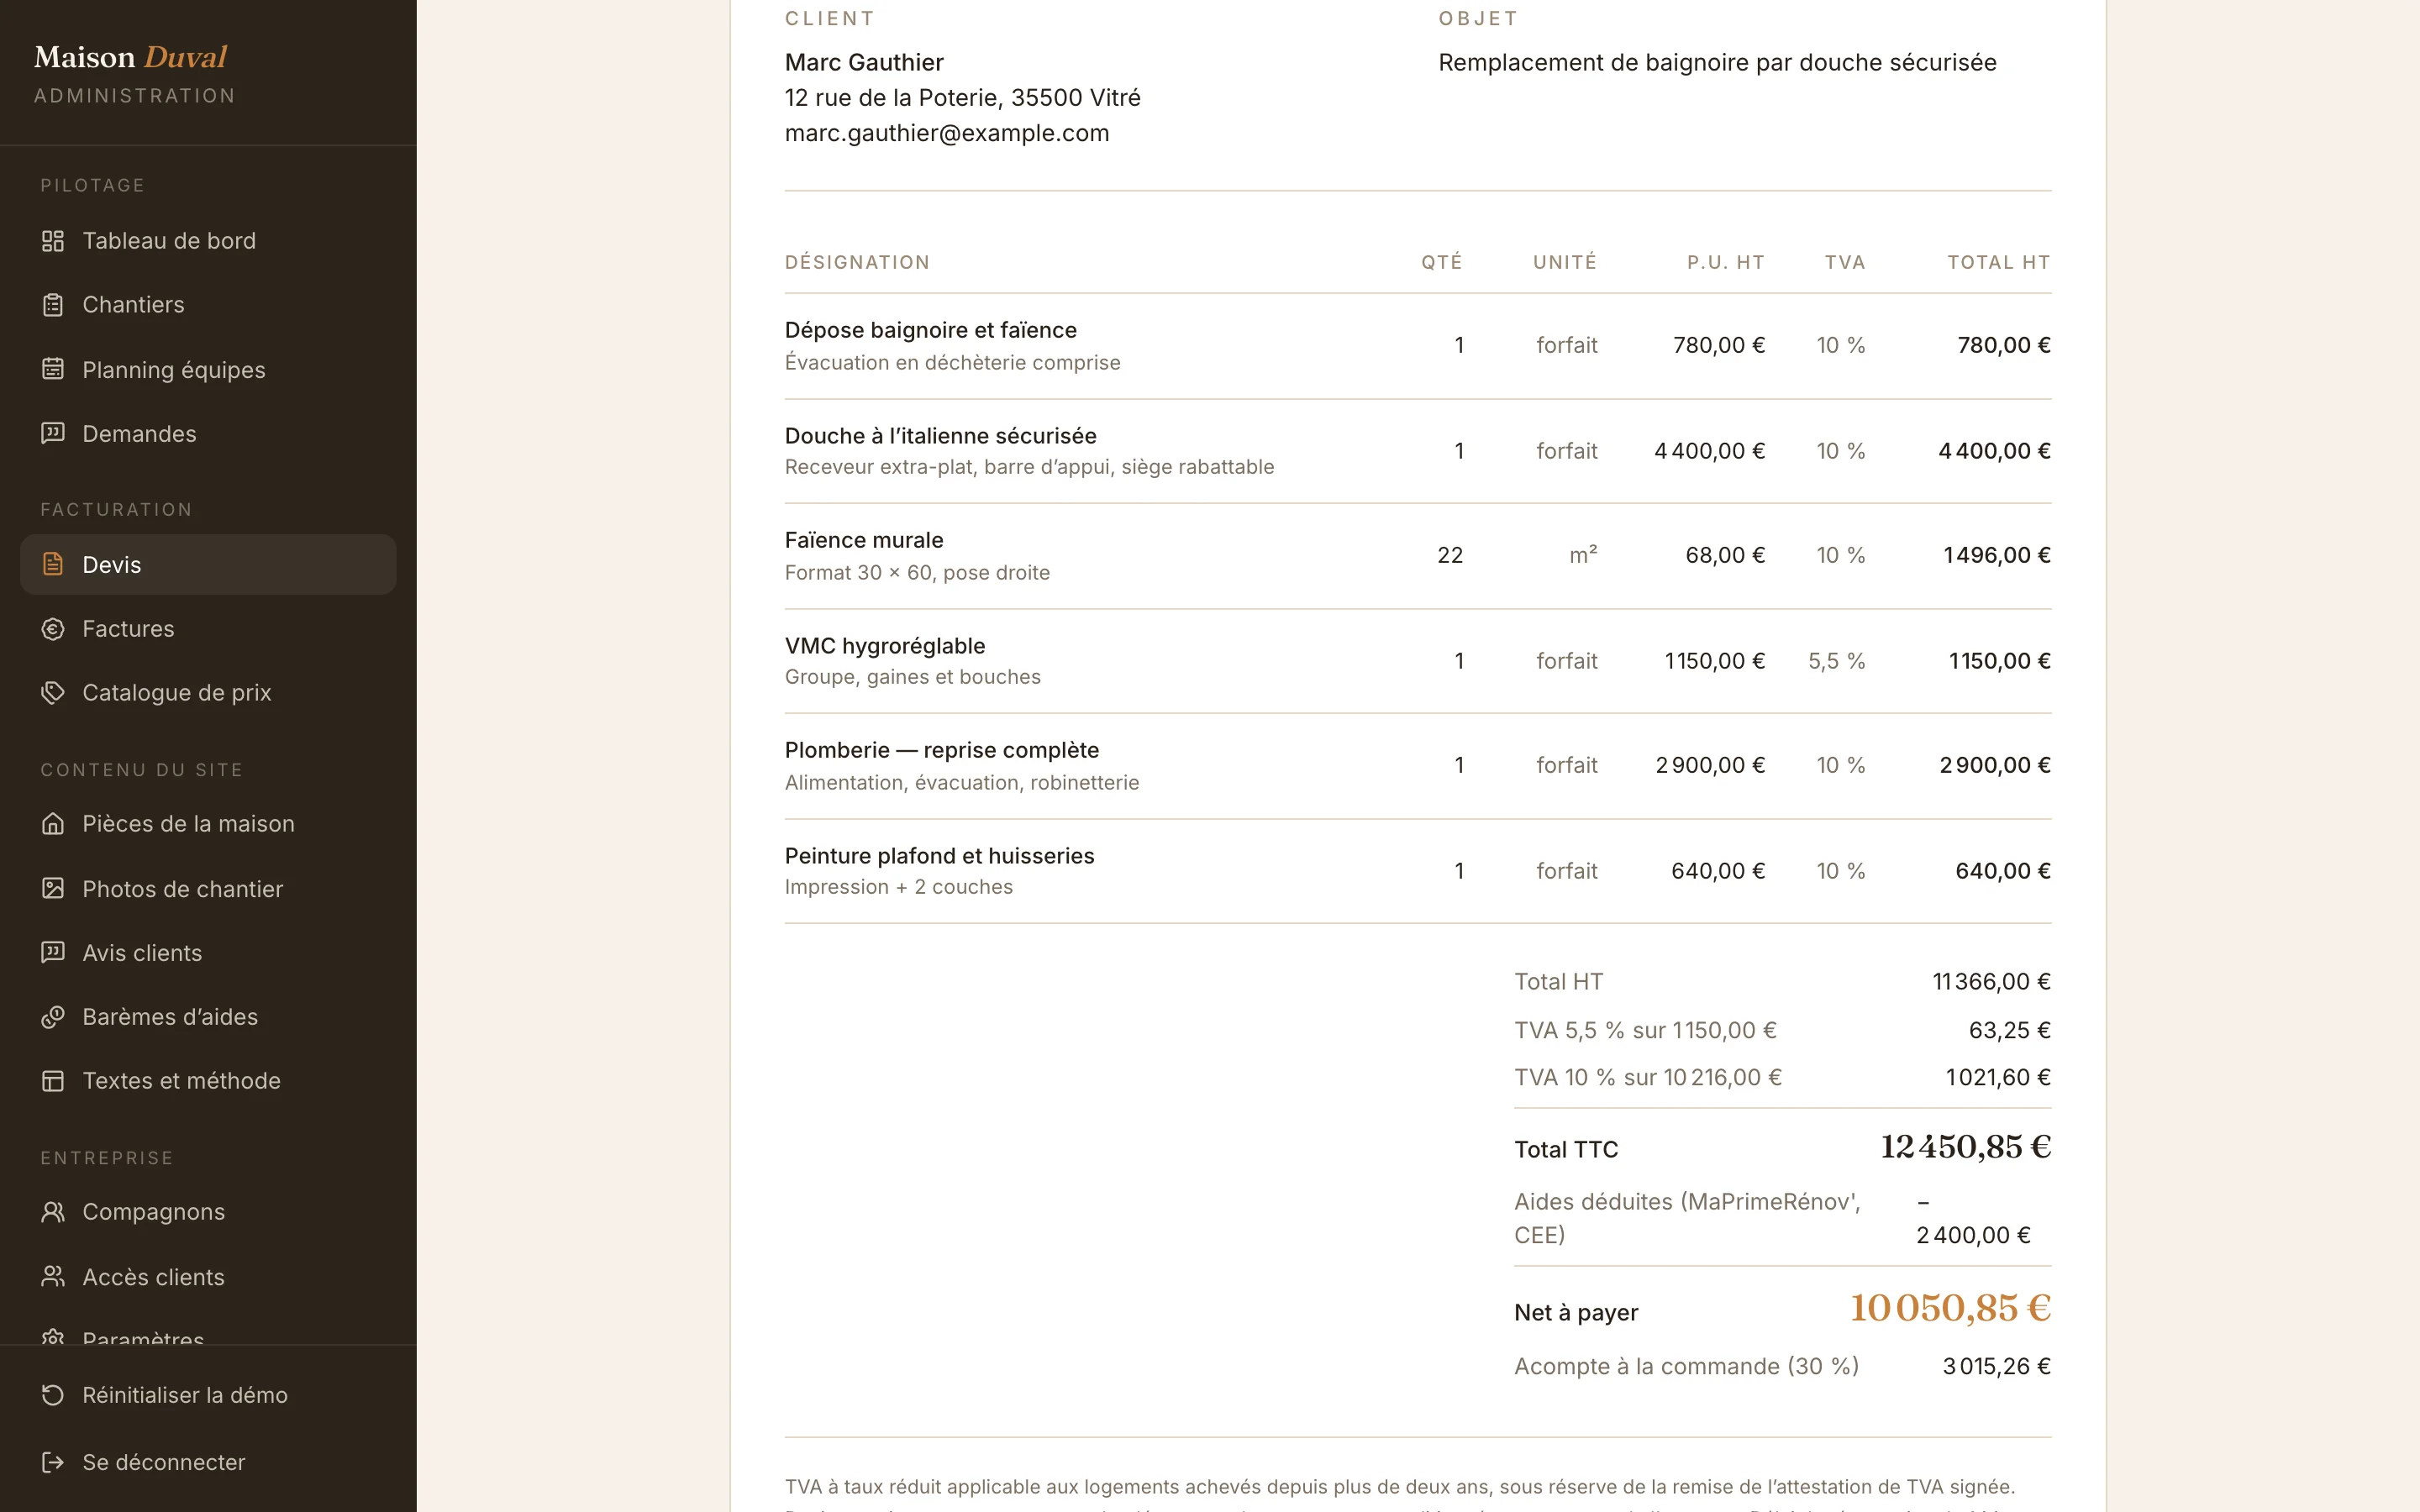The height and width of the screenshot is (1512, 2420).
Task: Click Réinitialiser la démo
Action: 208,1395
